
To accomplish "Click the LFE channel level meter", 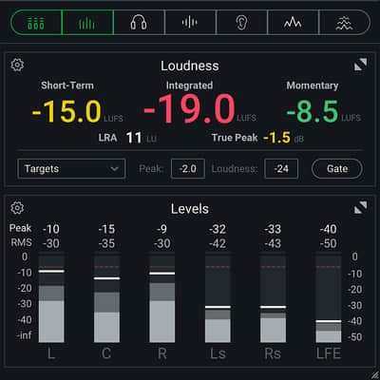I will point(329,297).
